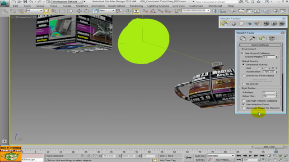Open the reference coordinate View dropdown
Screen dimensions: 289x162
point(107,11)
